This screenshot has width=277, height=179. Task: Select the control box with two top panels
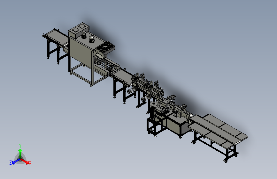(x=79, y=30)
